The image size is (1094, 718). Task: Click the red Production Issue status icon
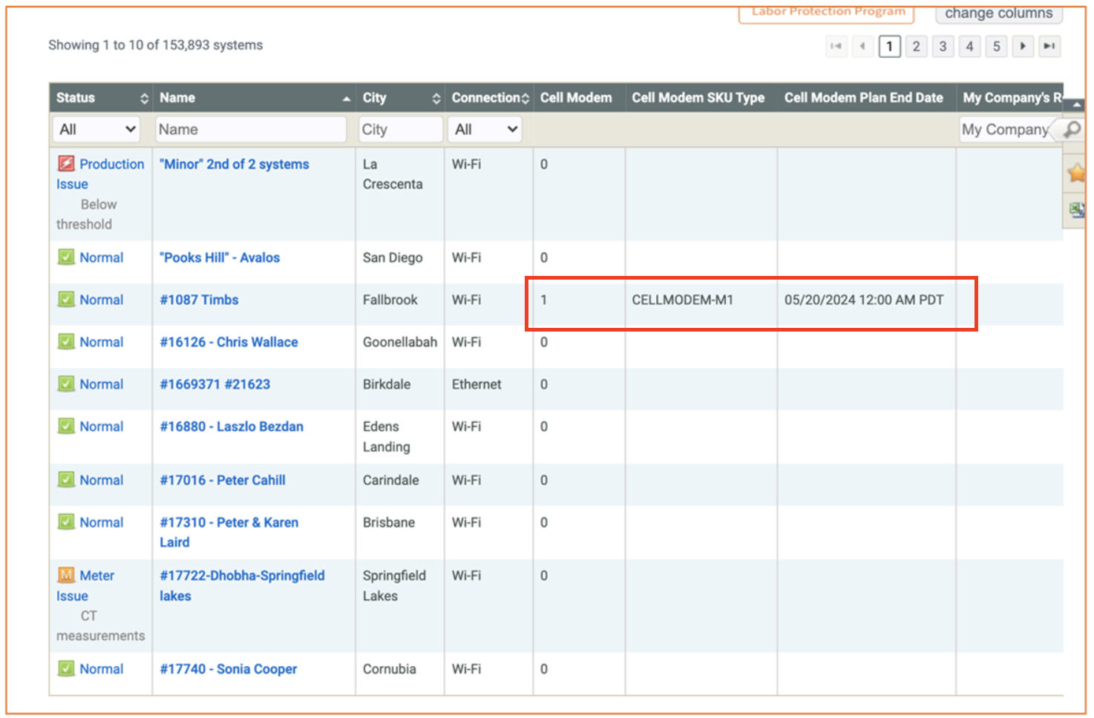pyautogui.click(x=66, y=164)
